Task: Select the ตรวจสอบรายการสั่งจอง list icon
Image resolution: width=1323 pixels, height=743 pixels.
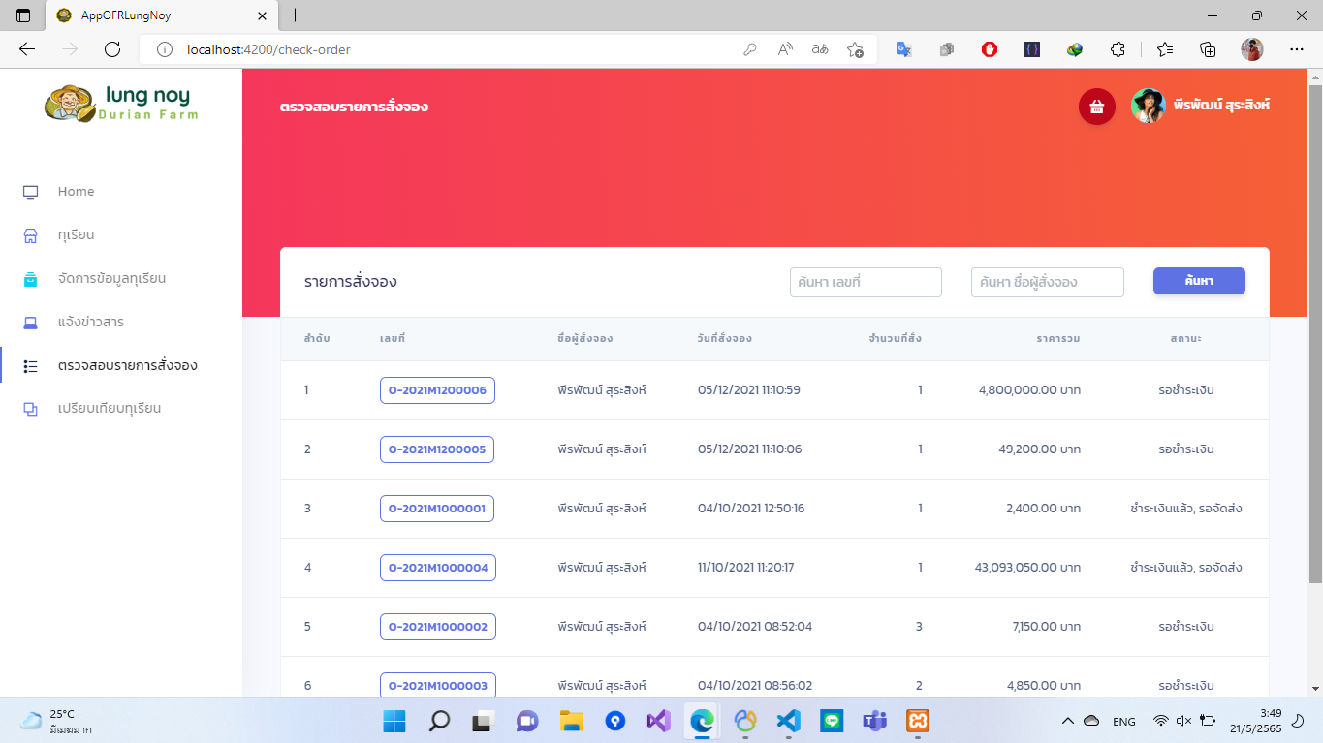Action: point(30,366)
